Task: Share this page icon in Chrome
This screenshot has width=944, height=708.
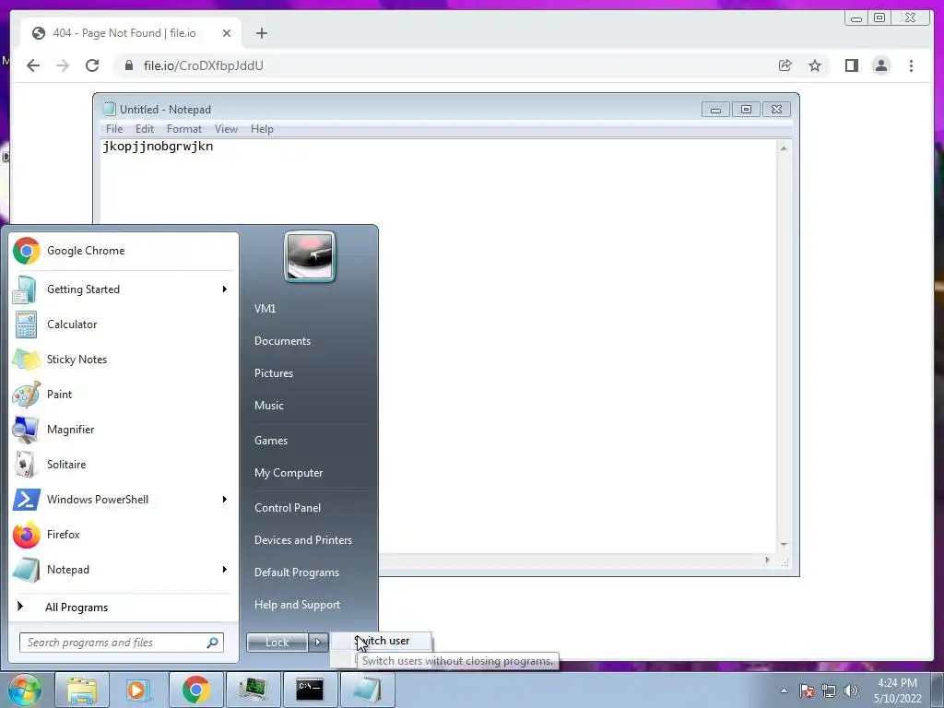Action: pos(785,65)
